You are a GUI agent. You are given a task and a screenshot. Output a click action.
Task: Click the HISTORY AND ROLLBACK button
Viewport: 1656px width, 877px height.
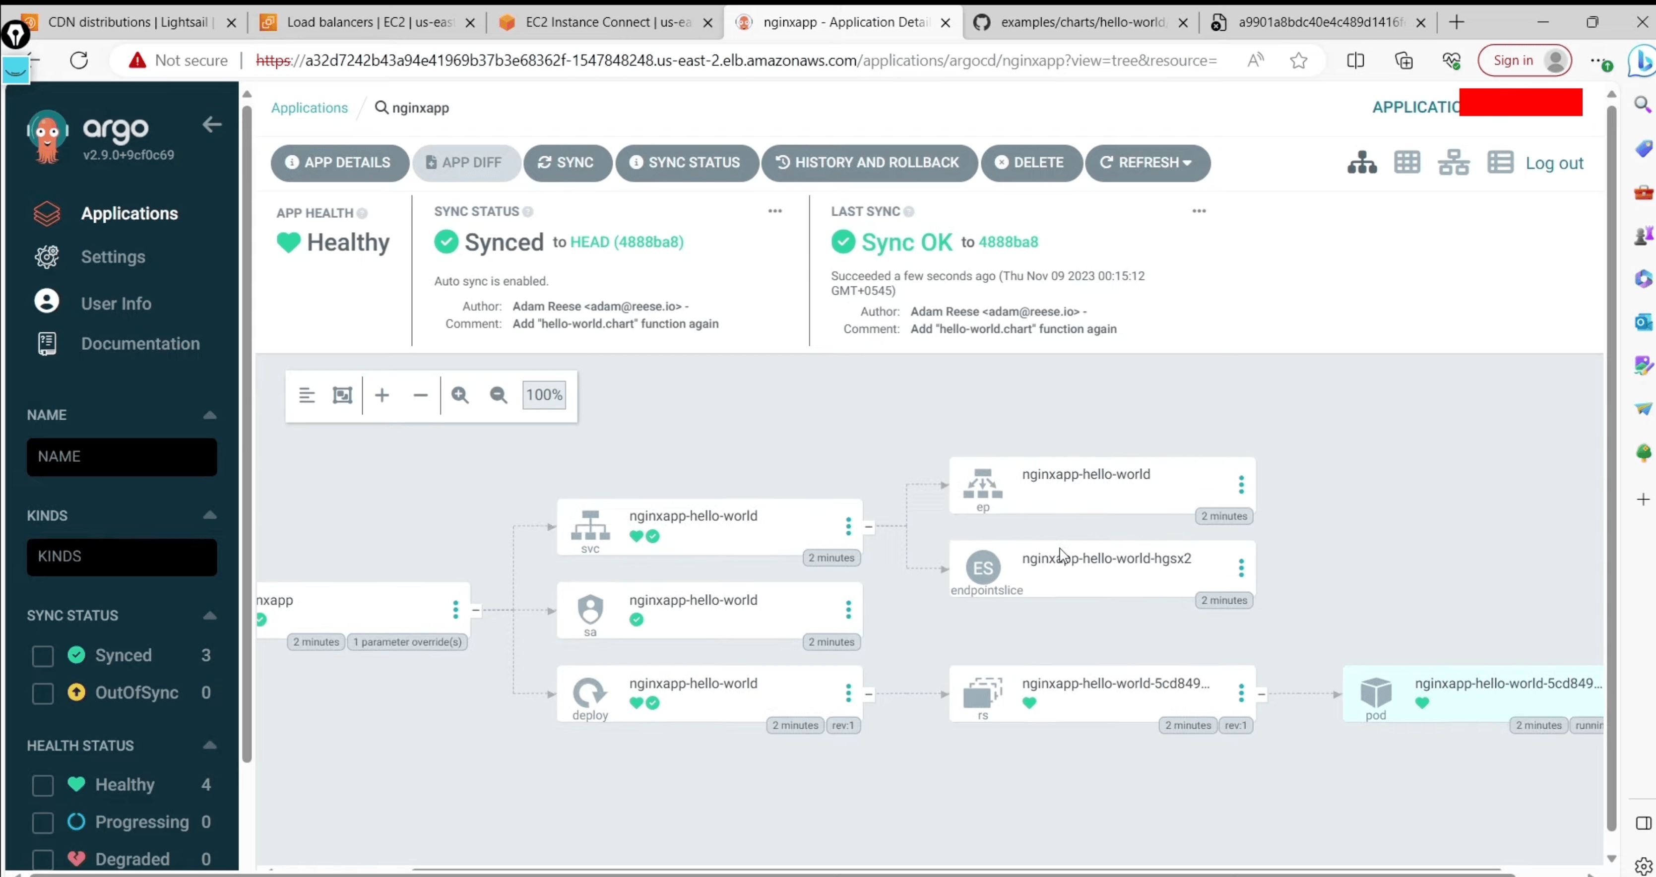tap(869, 163)
